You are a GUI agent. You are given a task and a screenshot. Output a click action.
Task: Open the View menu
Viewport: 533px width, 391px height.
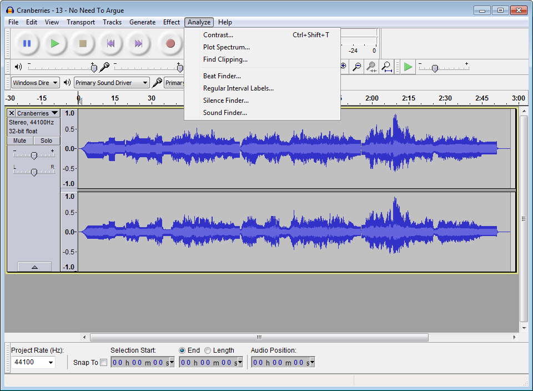pos(52,22)
